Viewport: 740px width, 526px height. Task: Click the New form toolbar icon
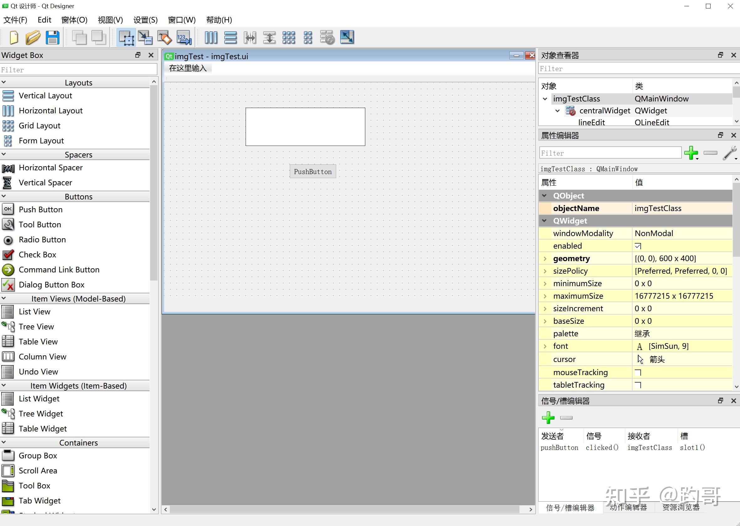[x=13, y=38]
